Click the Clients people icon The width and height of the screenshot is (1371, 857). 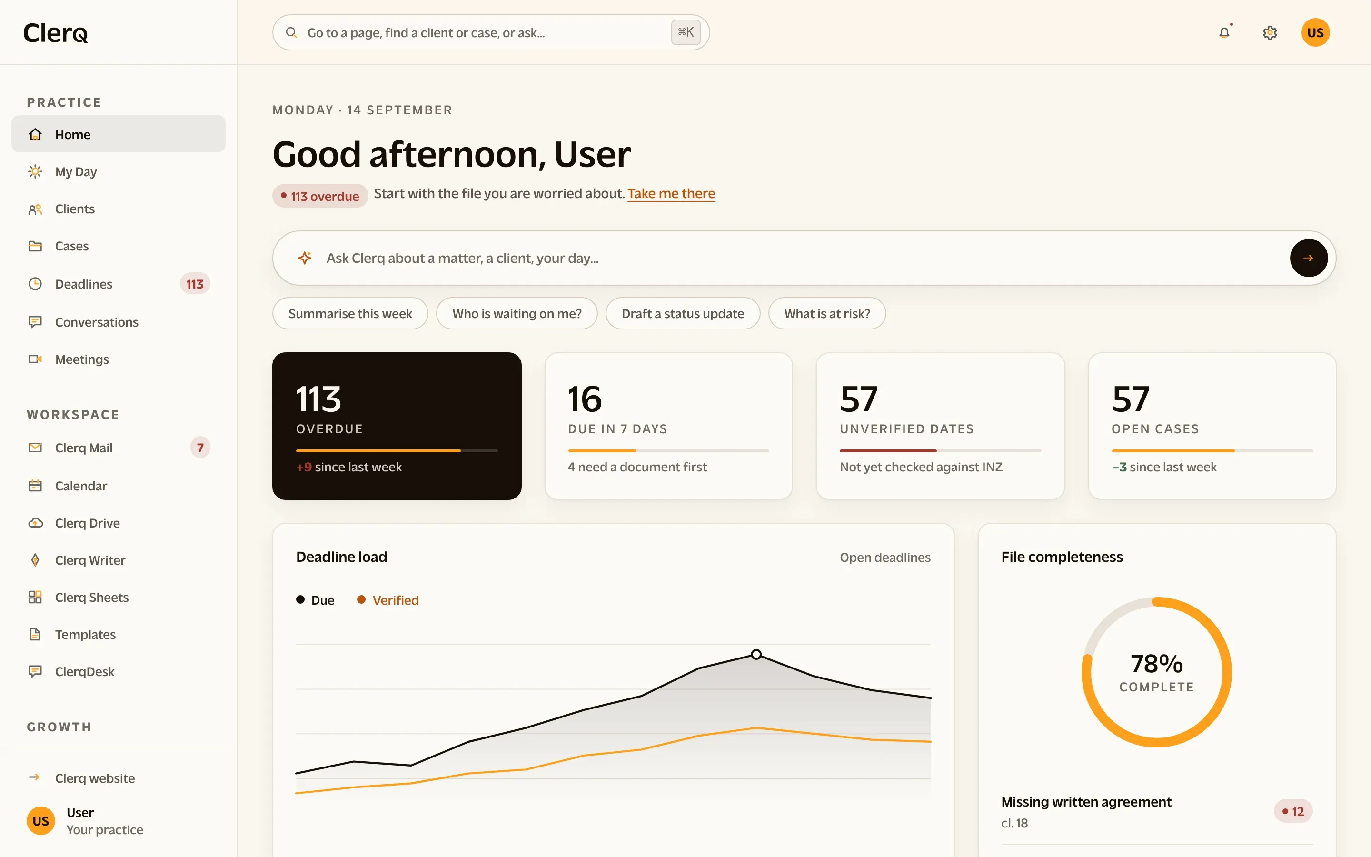(35, 209)
